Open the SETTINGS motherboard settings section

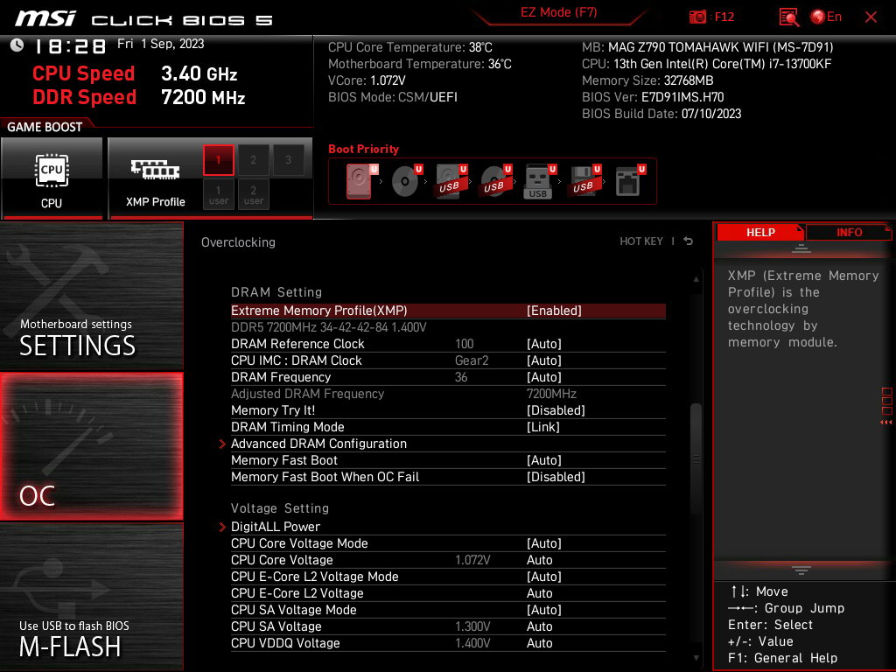[91, 296]
